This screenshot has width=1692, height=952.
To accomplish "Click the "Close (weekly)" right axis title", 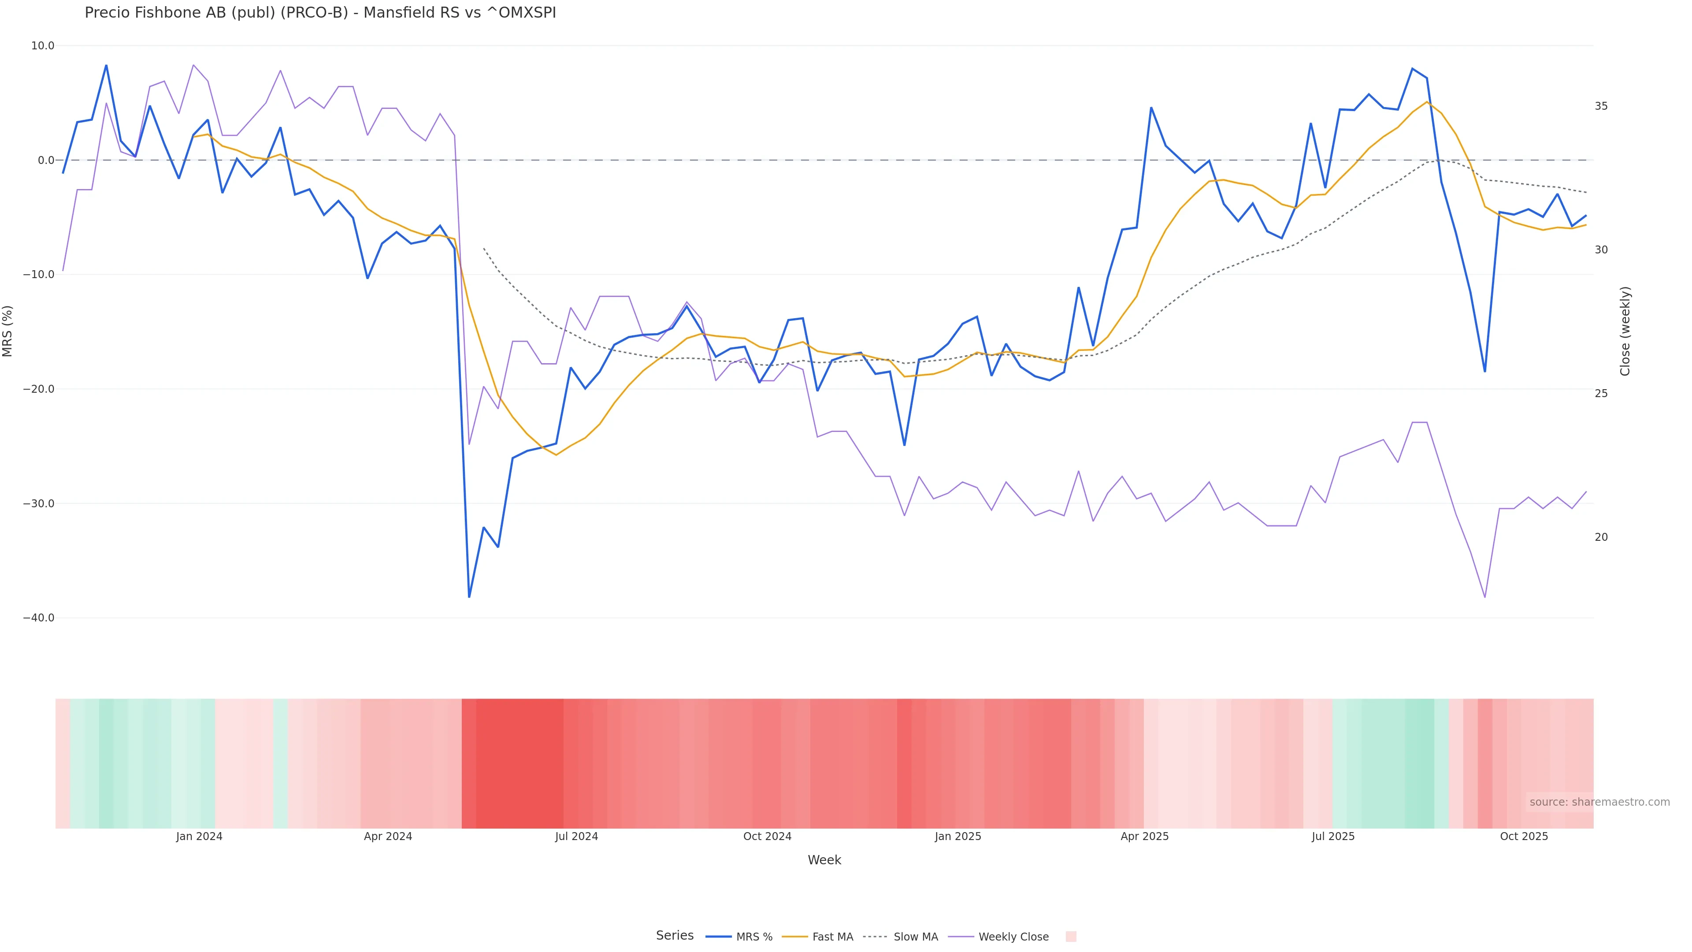I will pos(1625,331).
